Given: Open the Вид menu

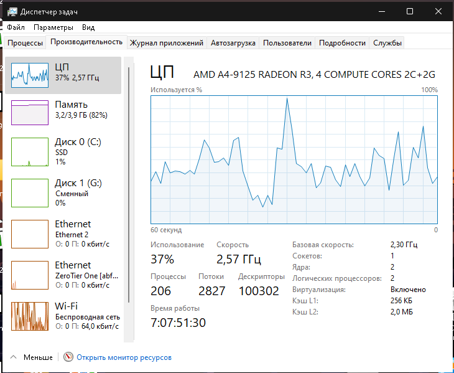Looking at the screenshot, I should click(x=88, y=27).
